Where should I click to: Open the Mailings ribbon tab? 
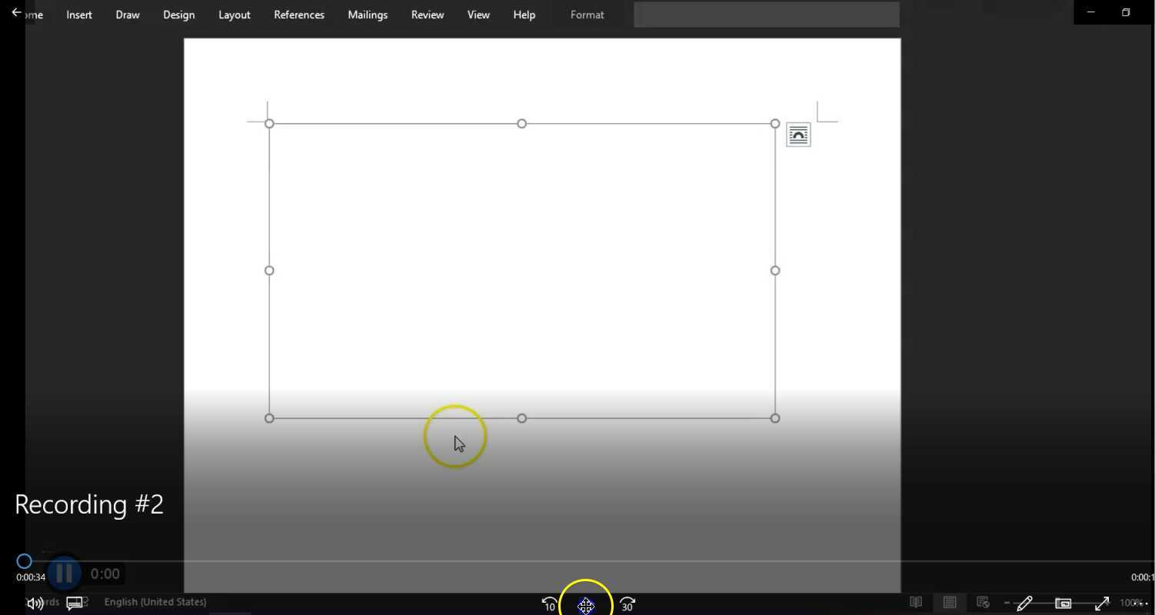tap(367, 14)
